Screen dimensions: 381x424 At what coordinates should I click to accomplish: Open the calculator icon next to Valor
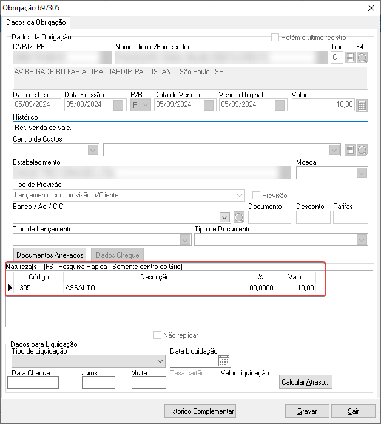tap(362, 105)
